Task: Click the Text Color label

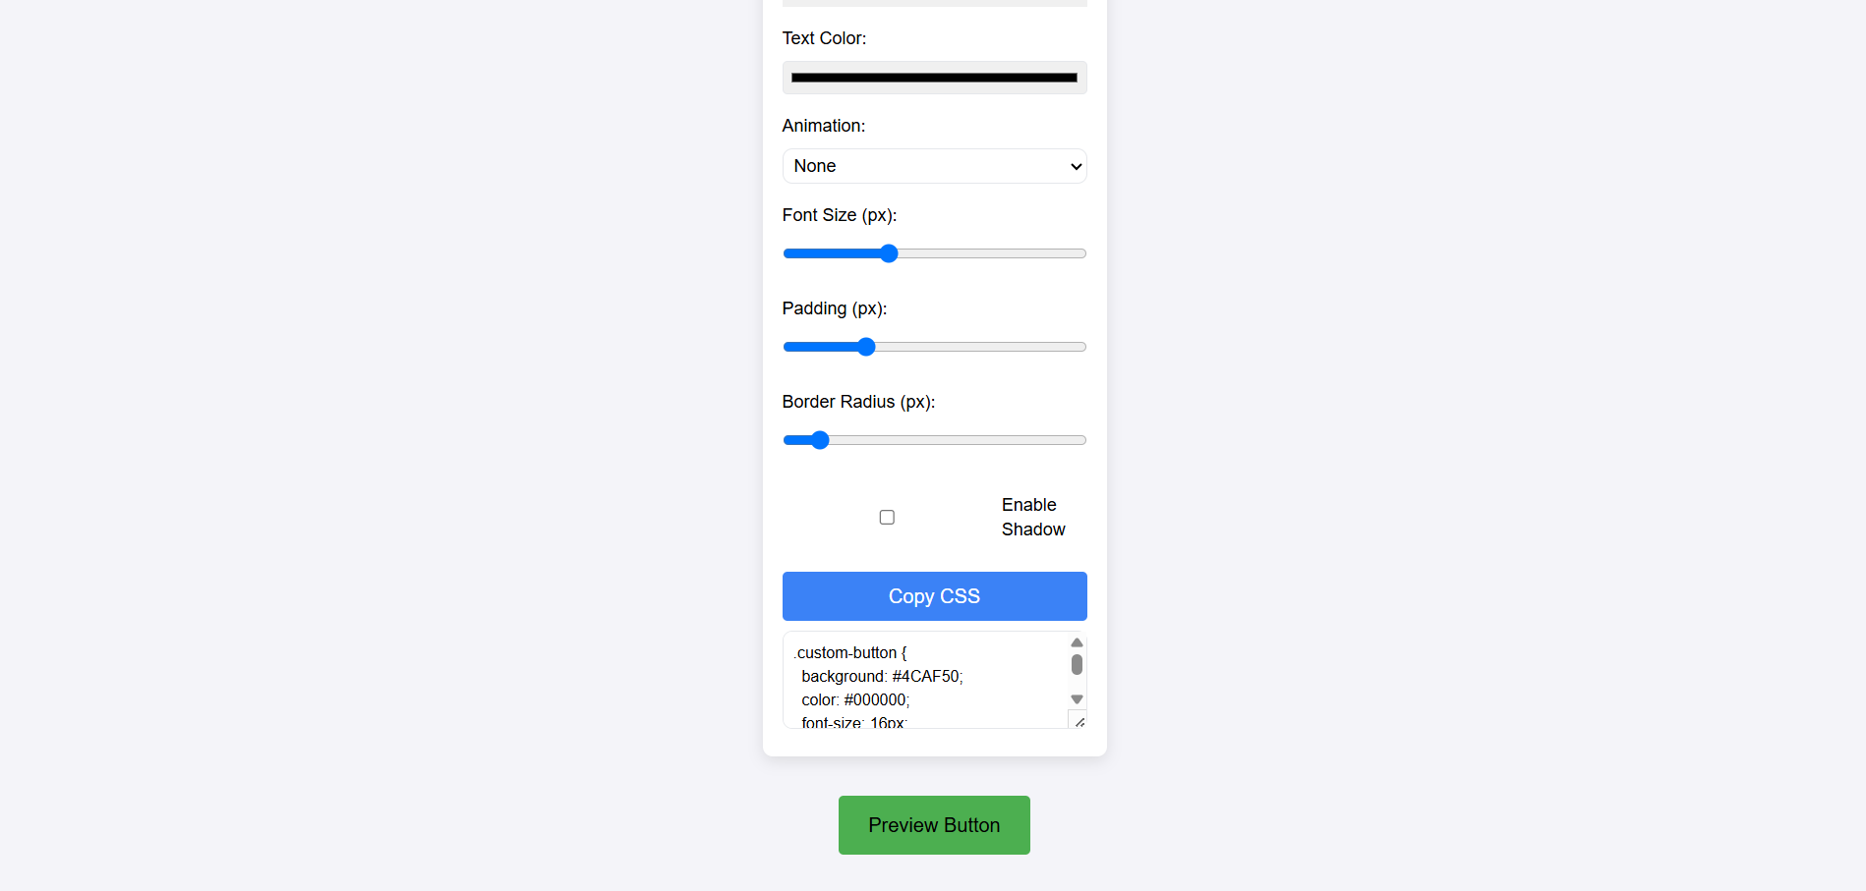Action: pos(824,38)
